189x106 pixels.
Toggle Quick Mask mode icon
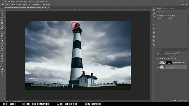pos(2,72)
